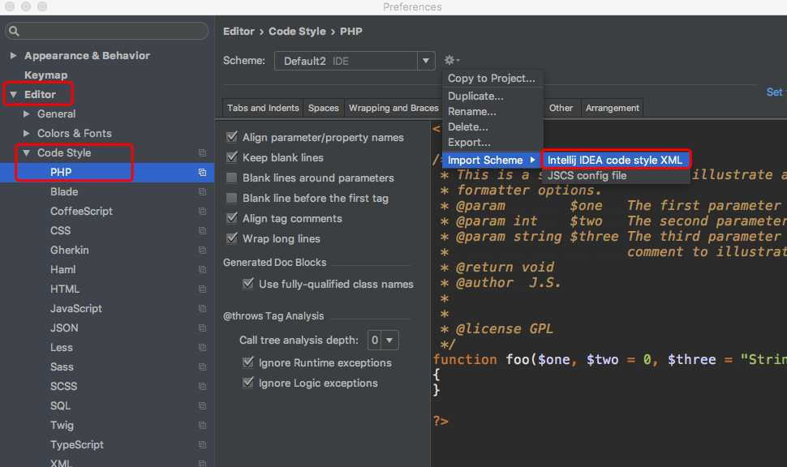
Task: Click copy icon beside Sass row
Action: point(202,366)
